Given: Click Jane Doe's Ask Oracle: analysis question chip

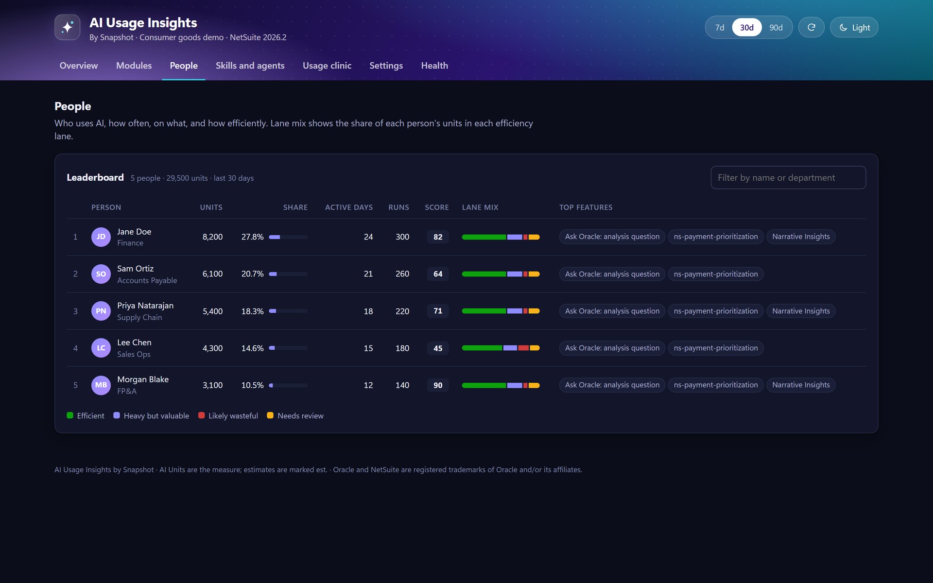Looking at the screenshot, I should coord(612,237).
